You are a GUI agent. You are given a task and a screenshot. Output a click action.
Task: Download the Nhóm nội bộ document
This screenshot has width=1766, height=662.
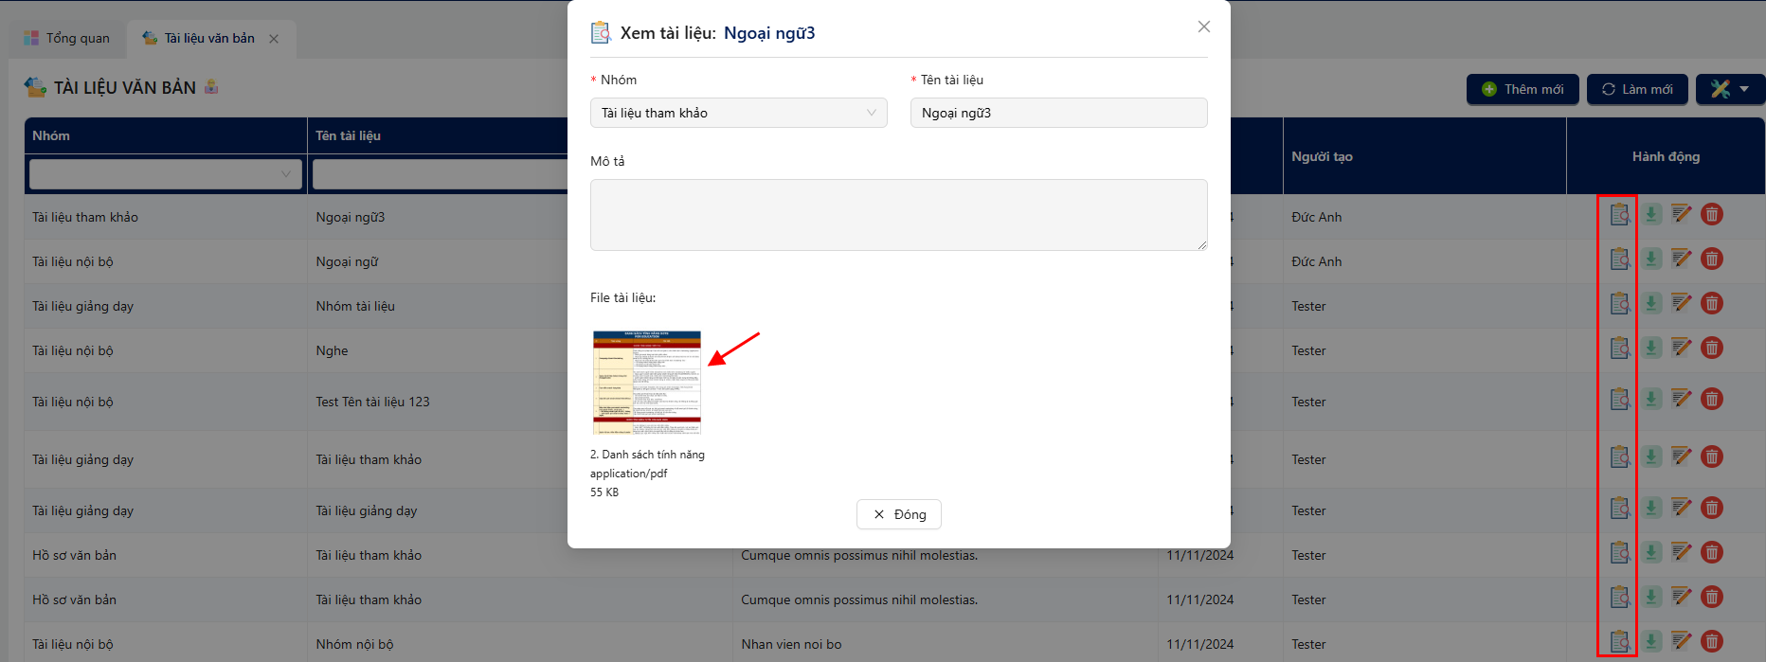tap(1651, 641)
